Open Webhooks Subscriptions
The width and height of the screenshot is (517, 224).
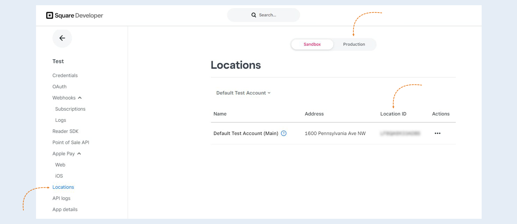coord(70,109)
